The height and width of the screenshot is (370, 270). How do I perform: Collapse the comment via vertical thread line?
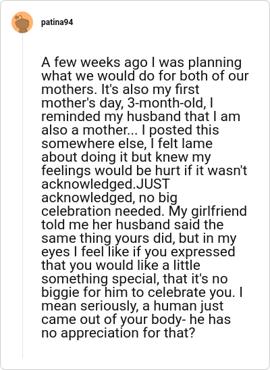[22, 196]
